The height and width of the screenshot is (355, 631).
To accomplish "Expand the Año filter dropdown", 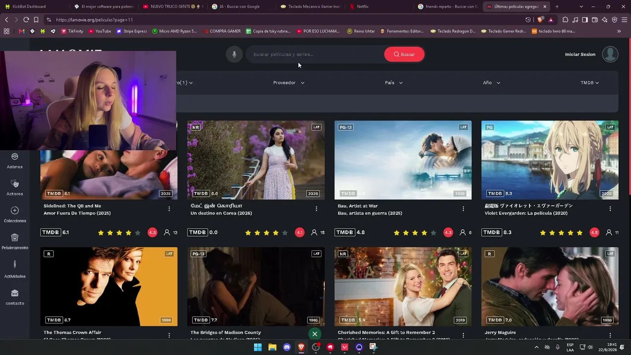I will coord(491,83).
